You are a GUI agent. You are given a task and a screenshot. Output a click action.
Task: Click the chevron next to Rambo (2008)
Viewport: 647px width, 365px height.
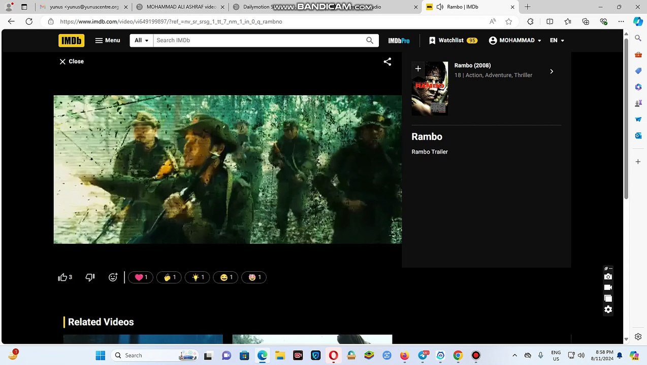(552, 71)
